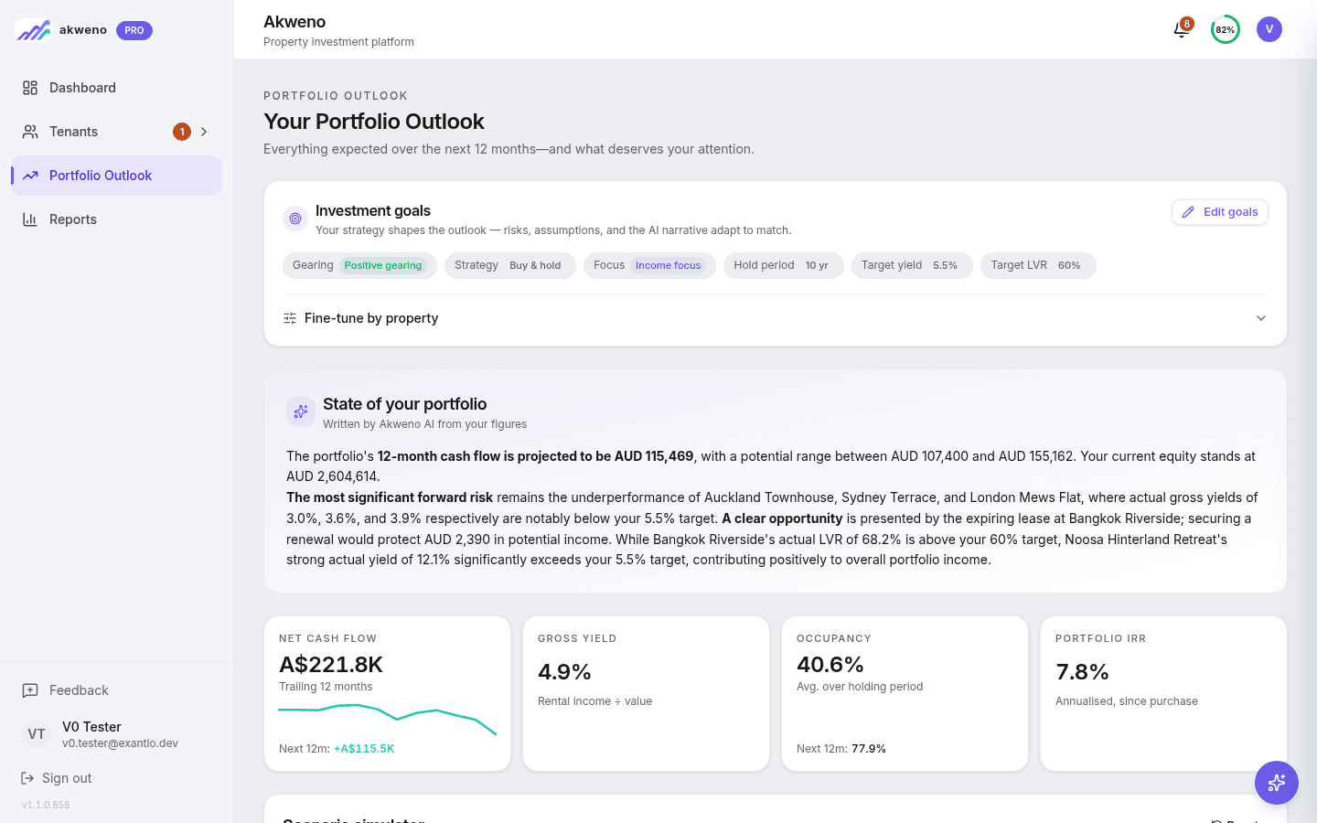1317x823 pixels.
Task: Expand Fine-tune by property section
Action: 776,318
